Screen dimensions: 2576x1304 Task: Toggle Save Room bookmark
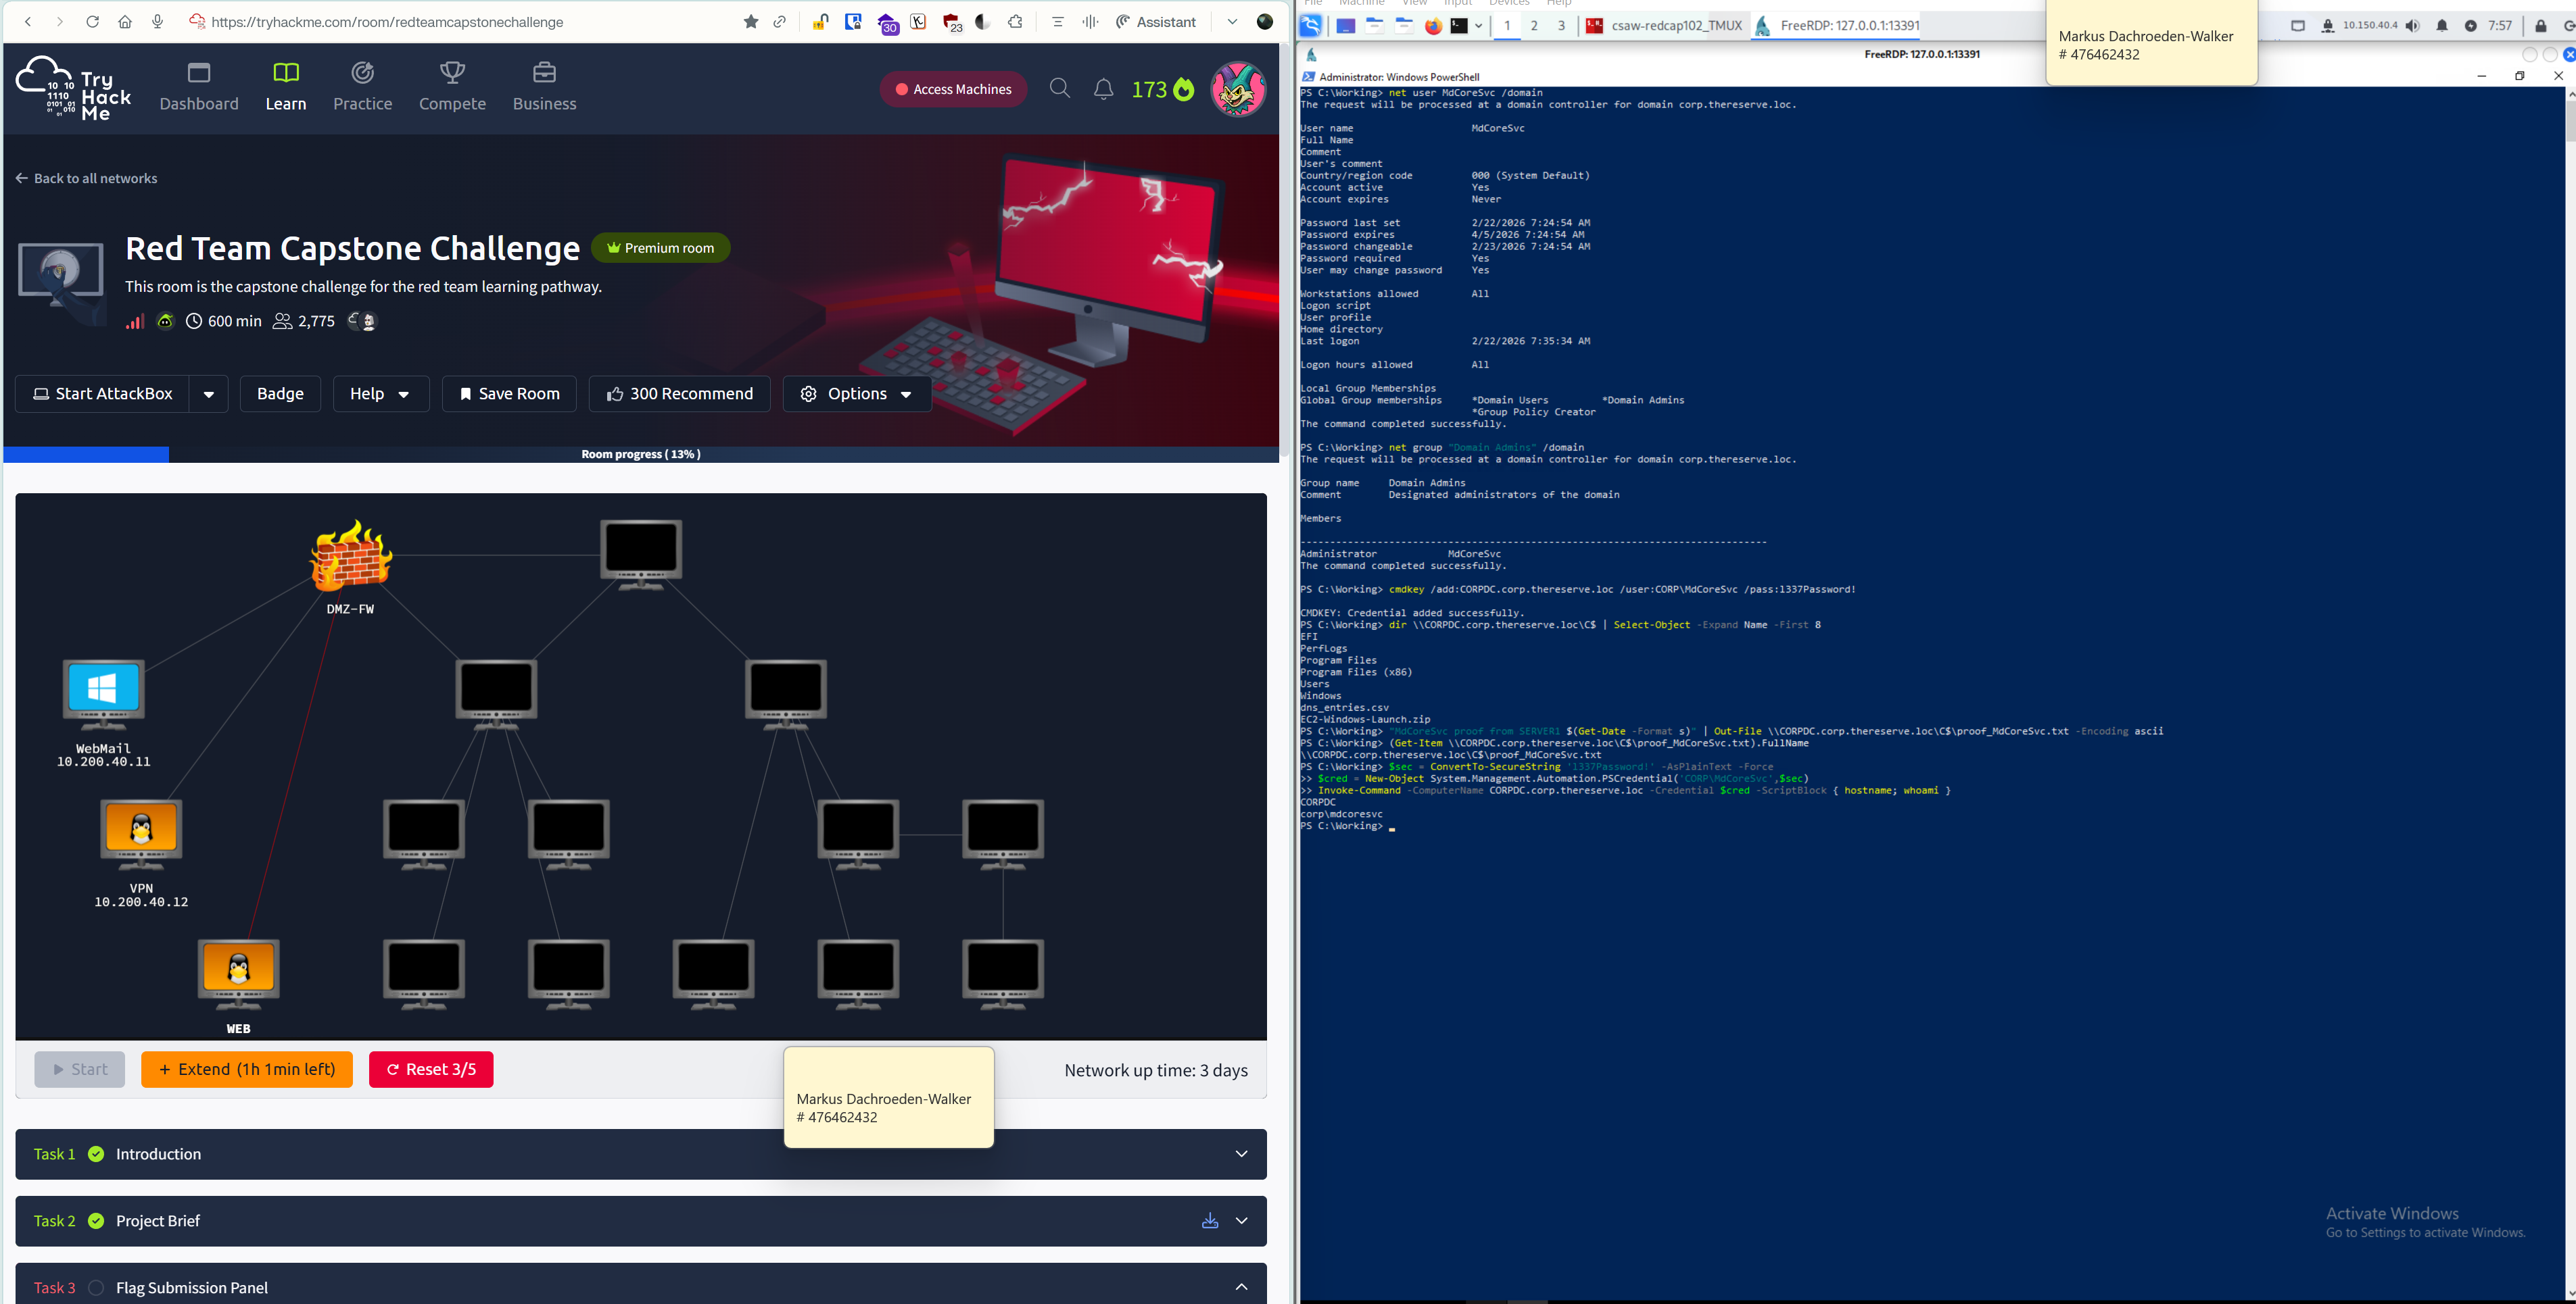509,394
